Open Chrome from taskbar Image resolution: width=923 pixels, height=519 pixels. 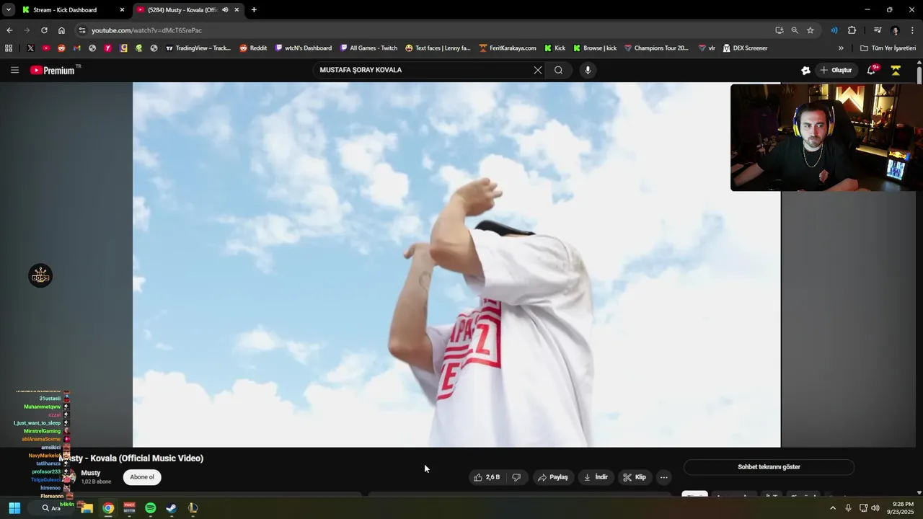coord(107,508)
